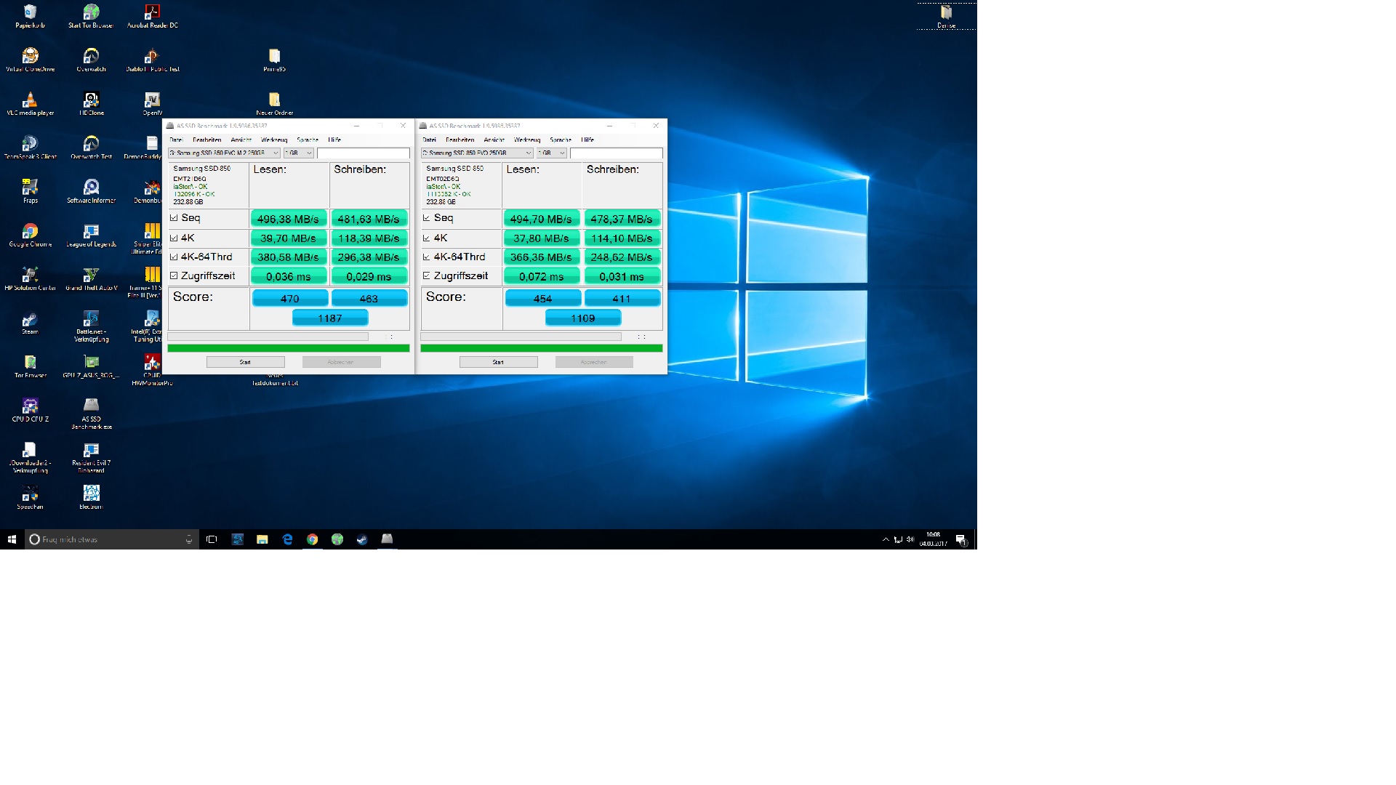Open the Prime95 folder on desktop

click(x=274, y=57)
